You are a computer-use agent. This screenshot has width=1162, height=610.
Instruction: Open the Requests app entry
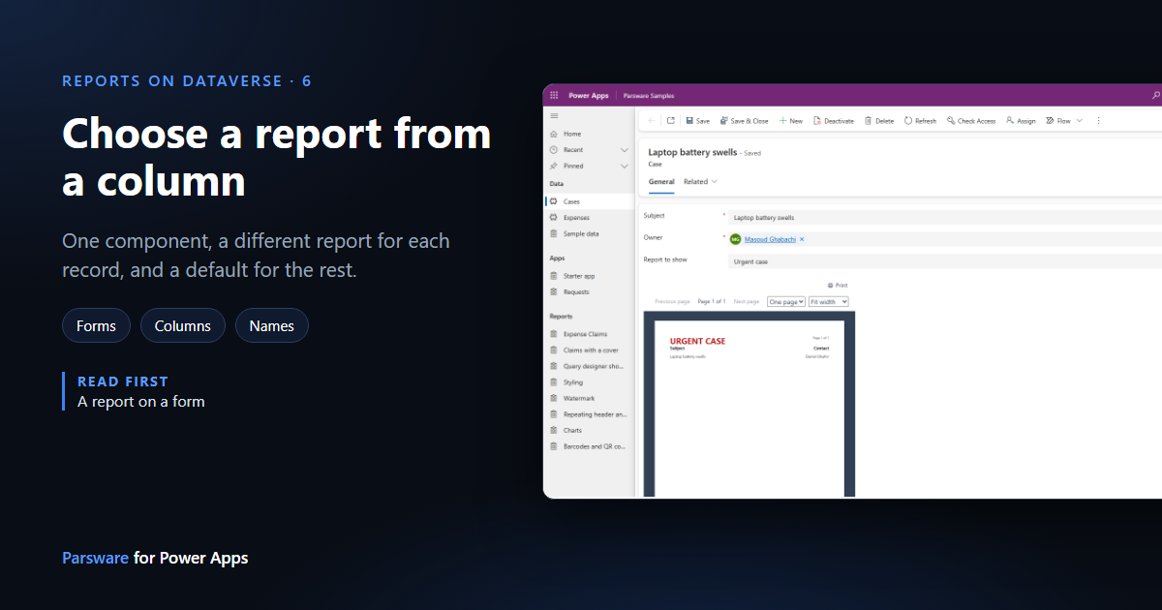pos(589,292)
